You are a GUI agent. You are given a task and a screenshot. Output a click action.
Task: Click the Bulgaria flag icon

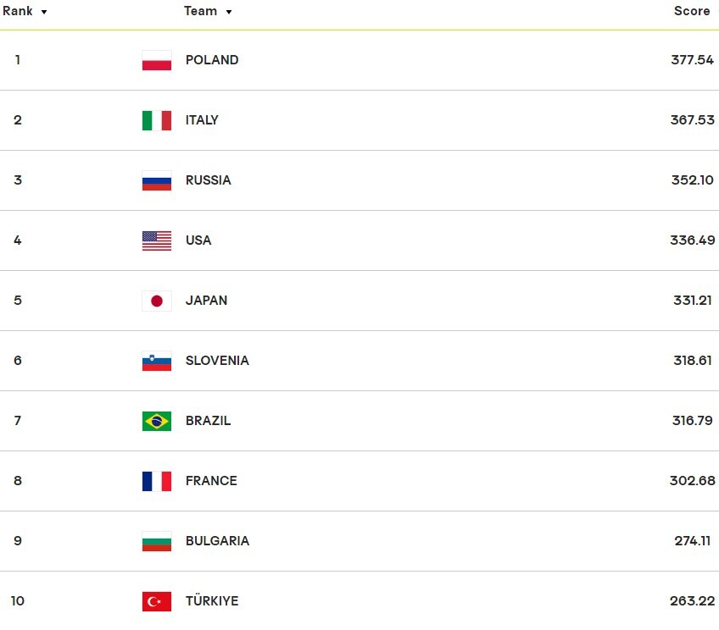[157, 541]
